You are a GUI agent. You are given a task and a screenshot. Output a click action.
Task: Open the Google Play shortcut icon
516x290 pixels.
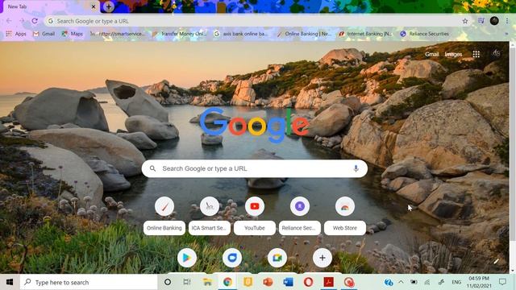[186, 258]
